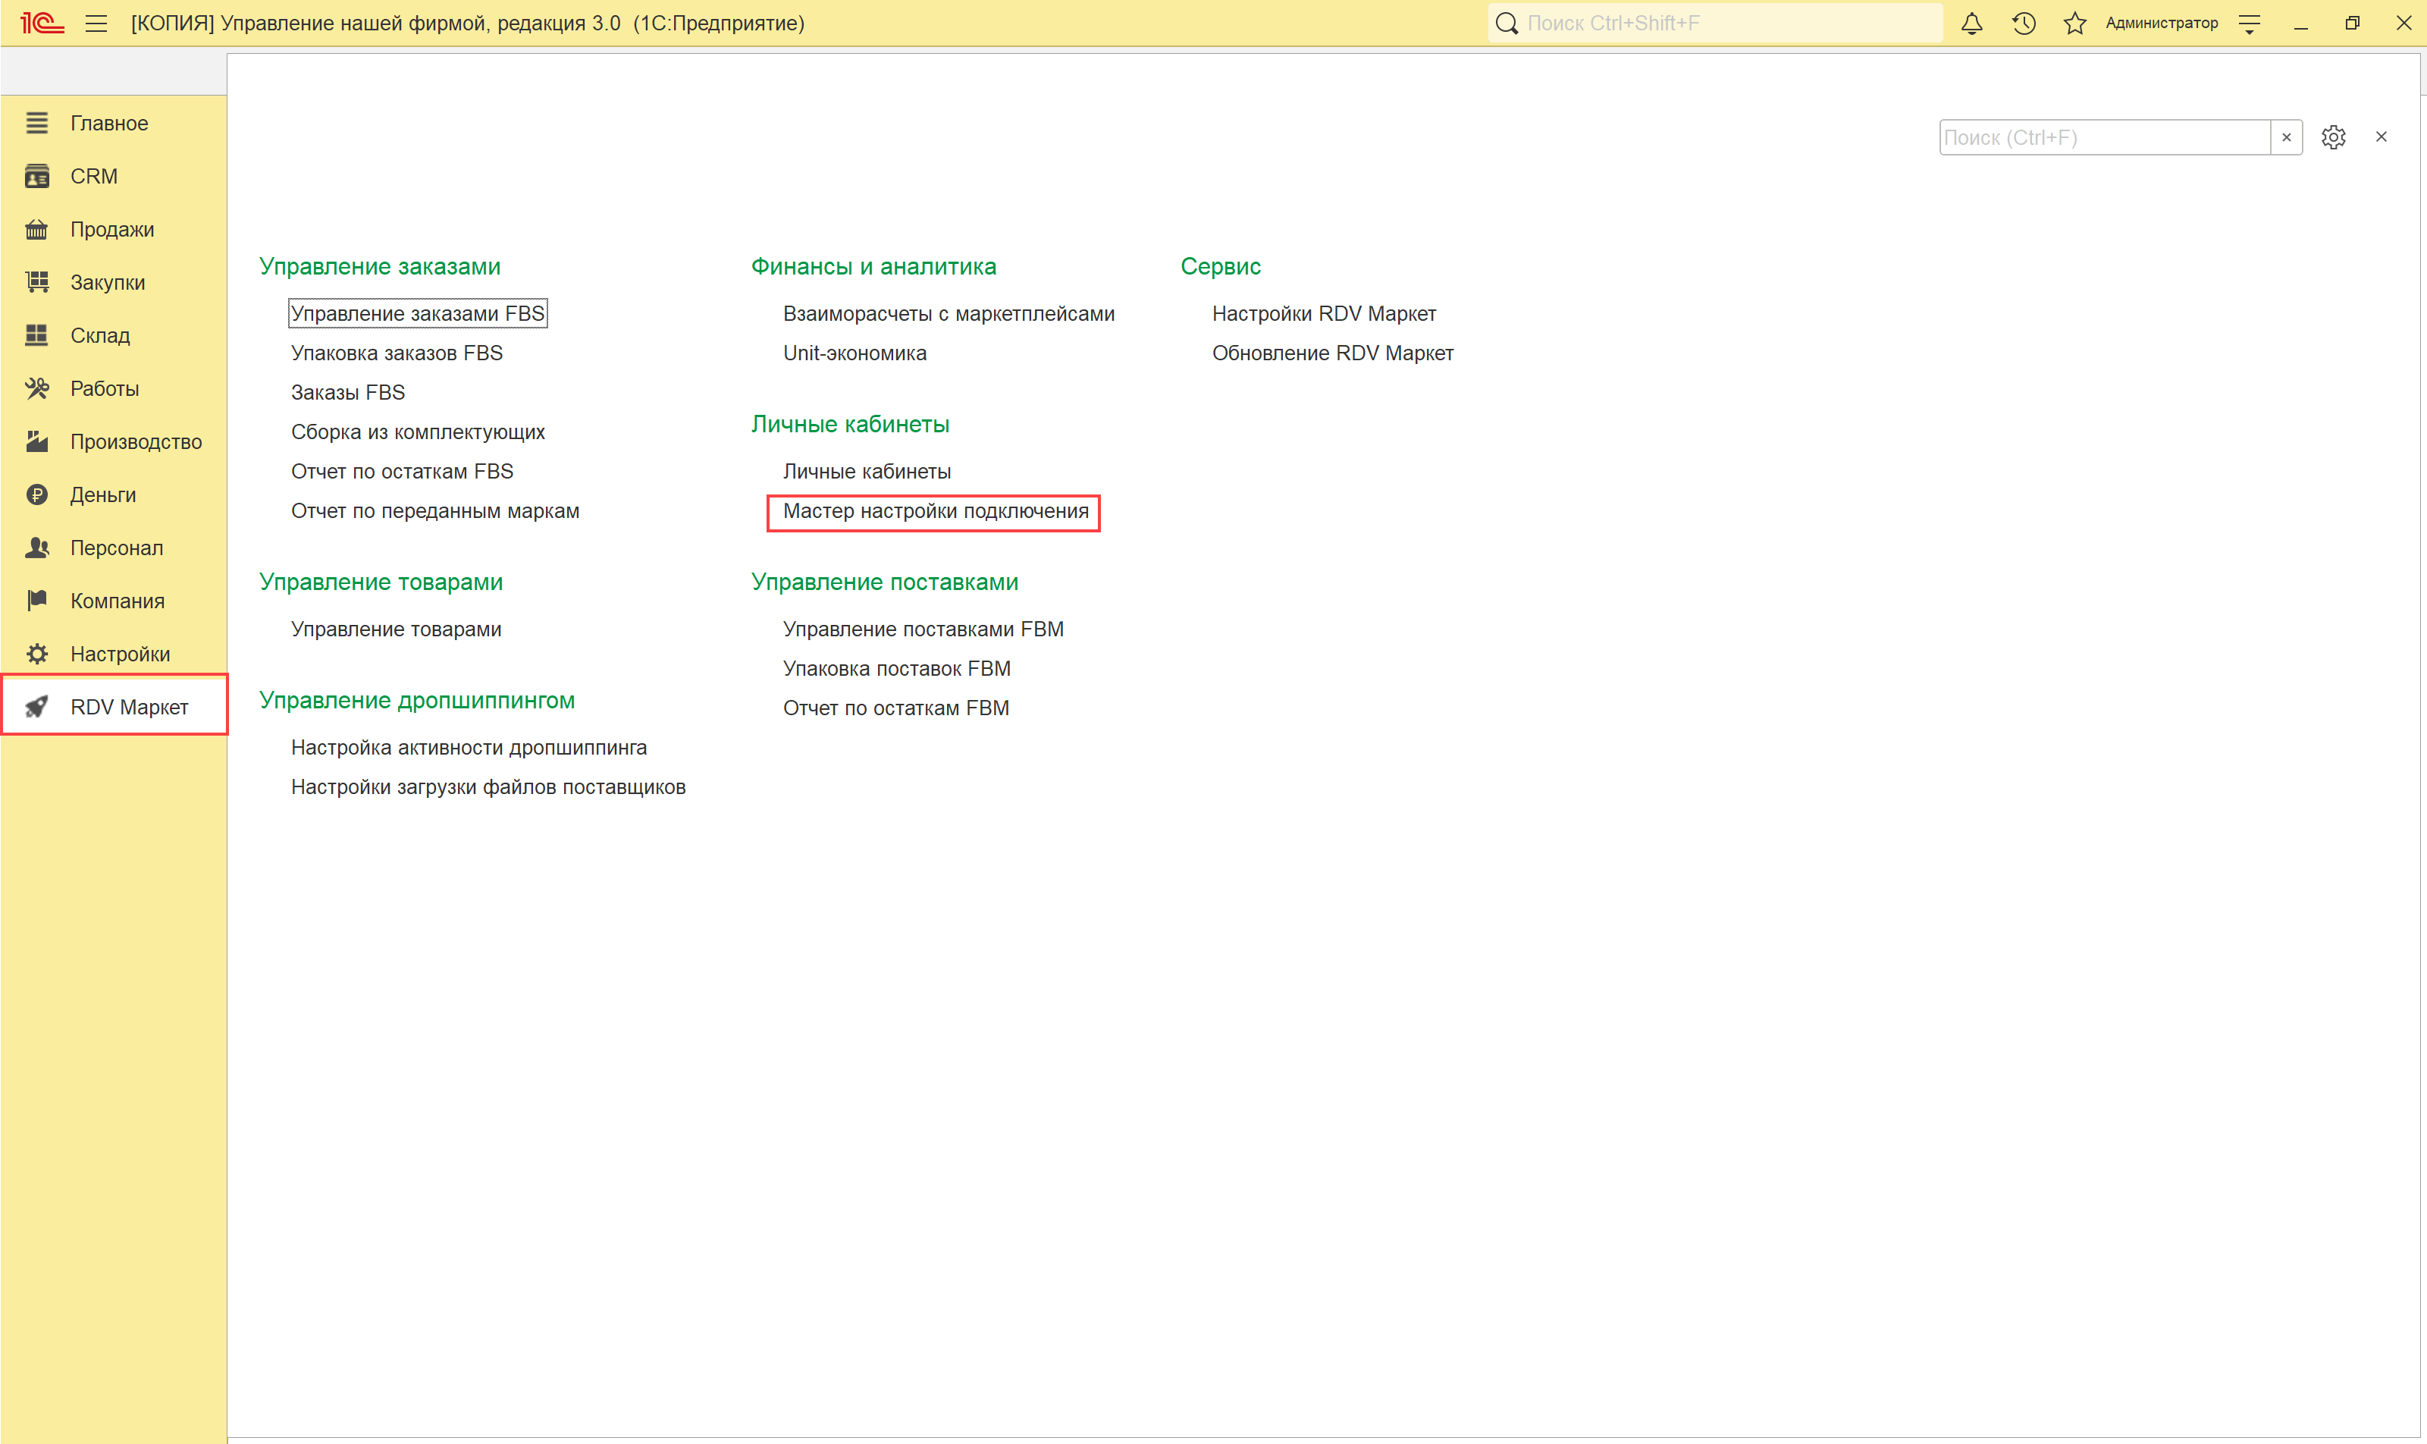Open the history clock icon

pyautogui.click(x=2024, y=24)
